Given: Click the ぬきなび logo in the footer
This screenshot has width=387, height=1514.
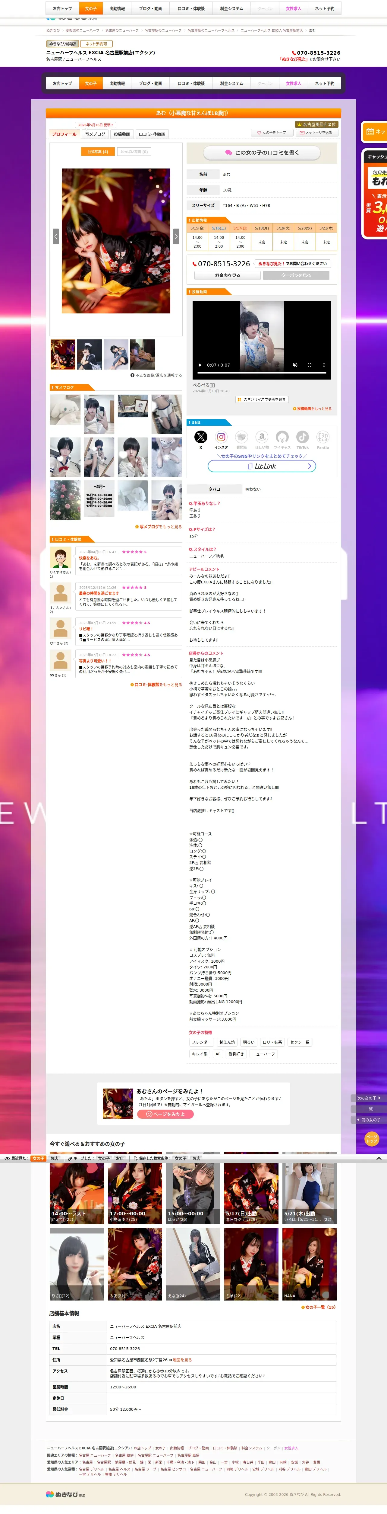Looking at the screenshot, I should click(x=66, y=1494).
